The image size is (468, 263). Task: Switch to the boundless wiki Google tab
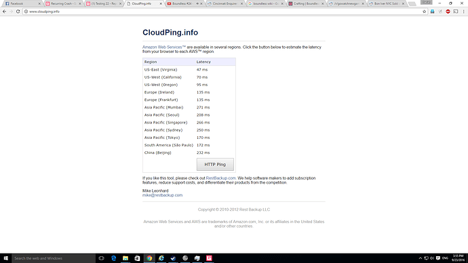point(266,3)
